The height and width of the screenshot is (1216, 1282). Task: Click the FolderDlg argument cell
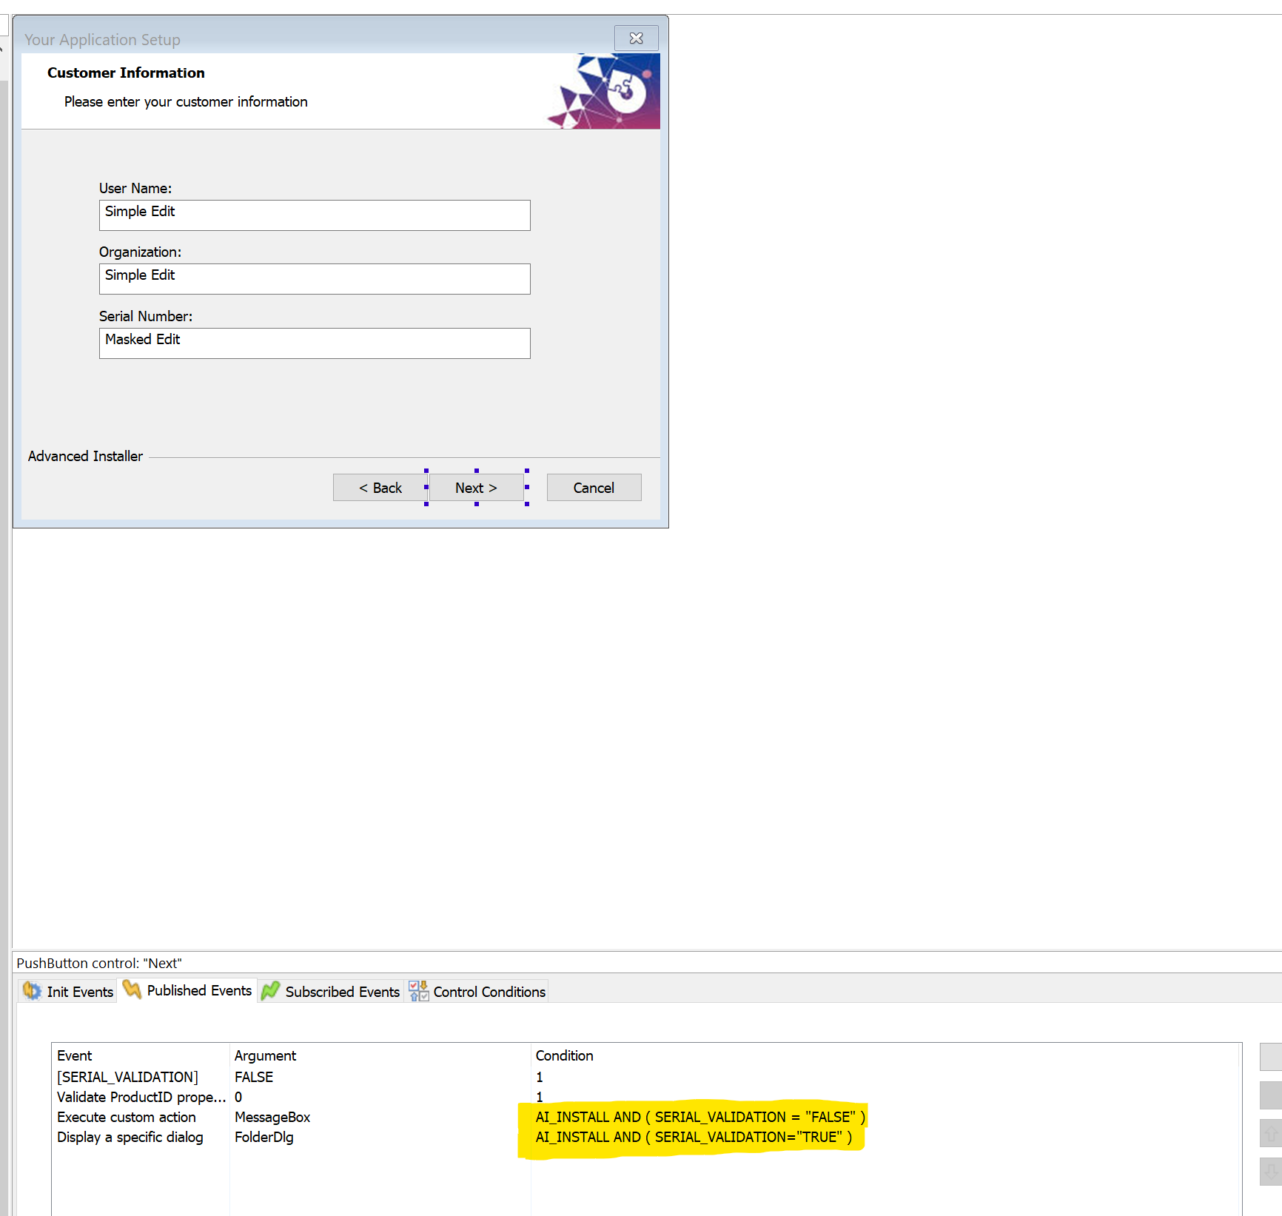click(x=264, y=1137)
